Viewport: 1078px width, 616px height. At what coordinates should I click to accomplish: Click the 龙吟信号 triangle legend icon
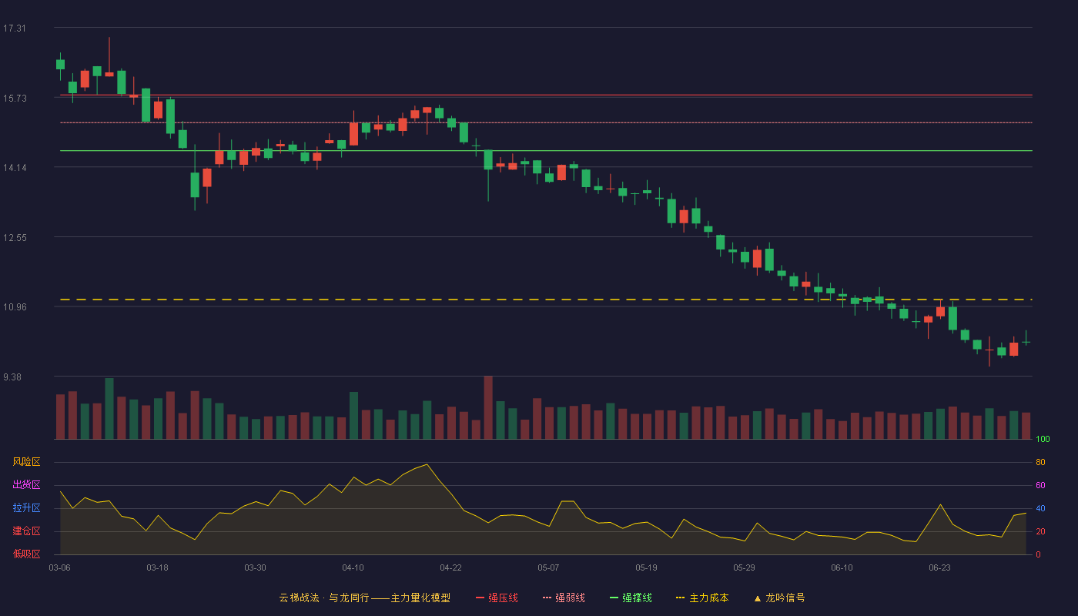pyautogui.click(x=758, y=598)
